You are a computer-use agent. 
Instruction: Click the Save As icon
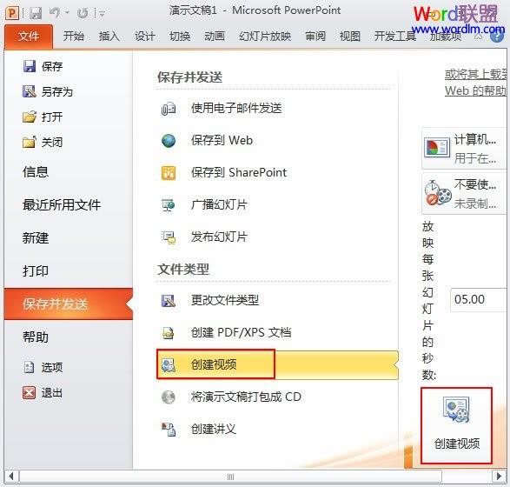click(30, 91)
